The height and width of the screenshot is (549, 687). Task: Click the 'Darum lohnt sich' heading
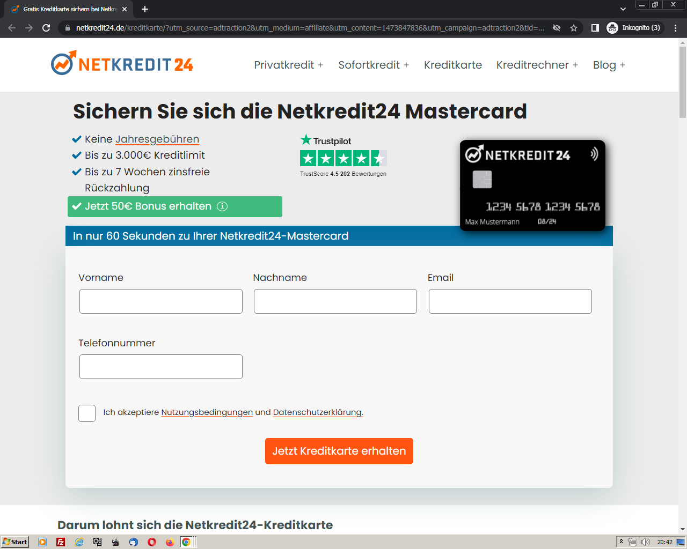point(195,525)
